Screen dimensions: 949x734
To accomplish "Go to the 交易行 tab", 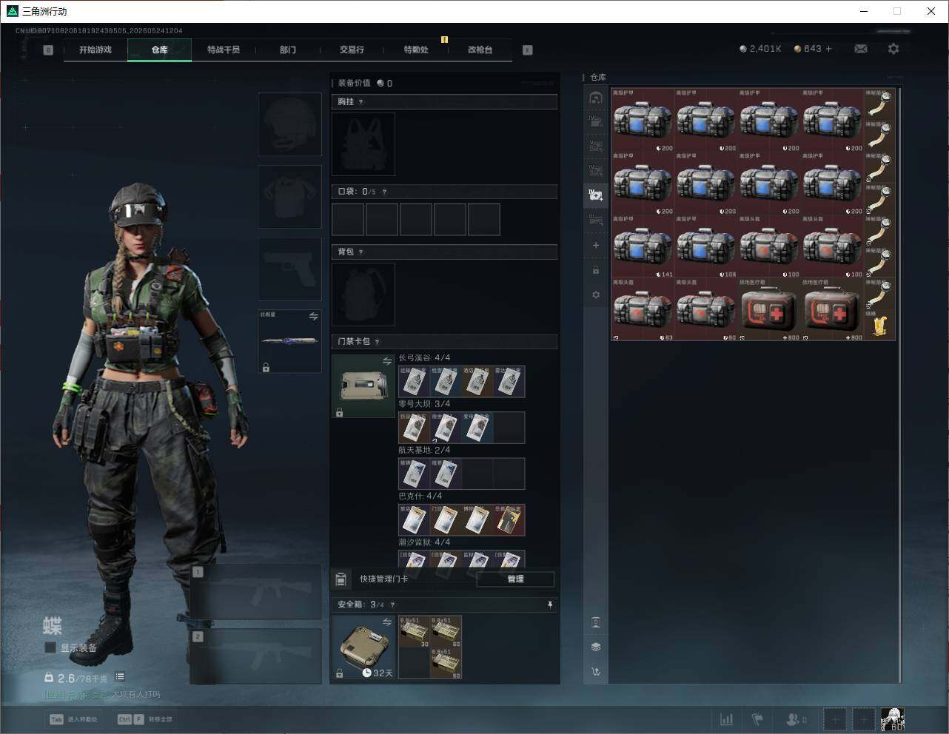I will click(x=352, y=50).
